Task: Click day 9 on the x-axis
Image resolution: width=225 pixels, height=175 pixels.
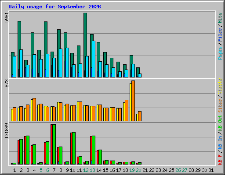Action: (x=67, y=170)
